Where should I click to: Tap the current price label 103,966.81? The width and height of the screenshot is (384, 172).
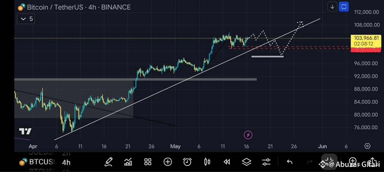pyautogui.click(x=366, y=38)
